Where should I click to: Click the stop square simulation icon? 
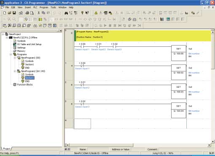point(110,26)
